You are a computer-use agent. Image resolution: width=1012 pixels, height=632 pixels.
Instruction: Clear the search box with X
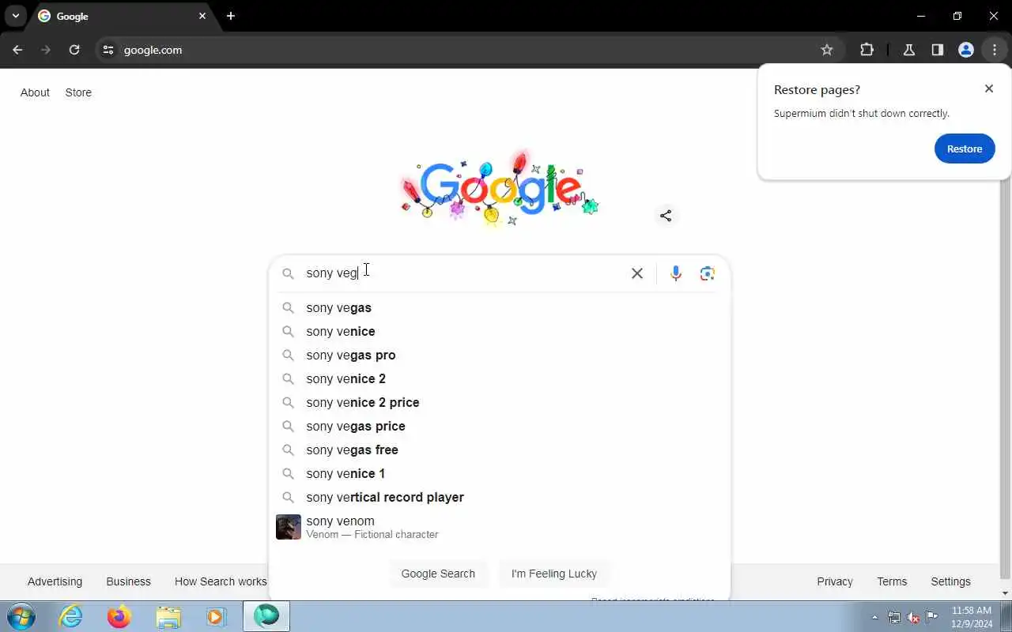click(637, 273)
